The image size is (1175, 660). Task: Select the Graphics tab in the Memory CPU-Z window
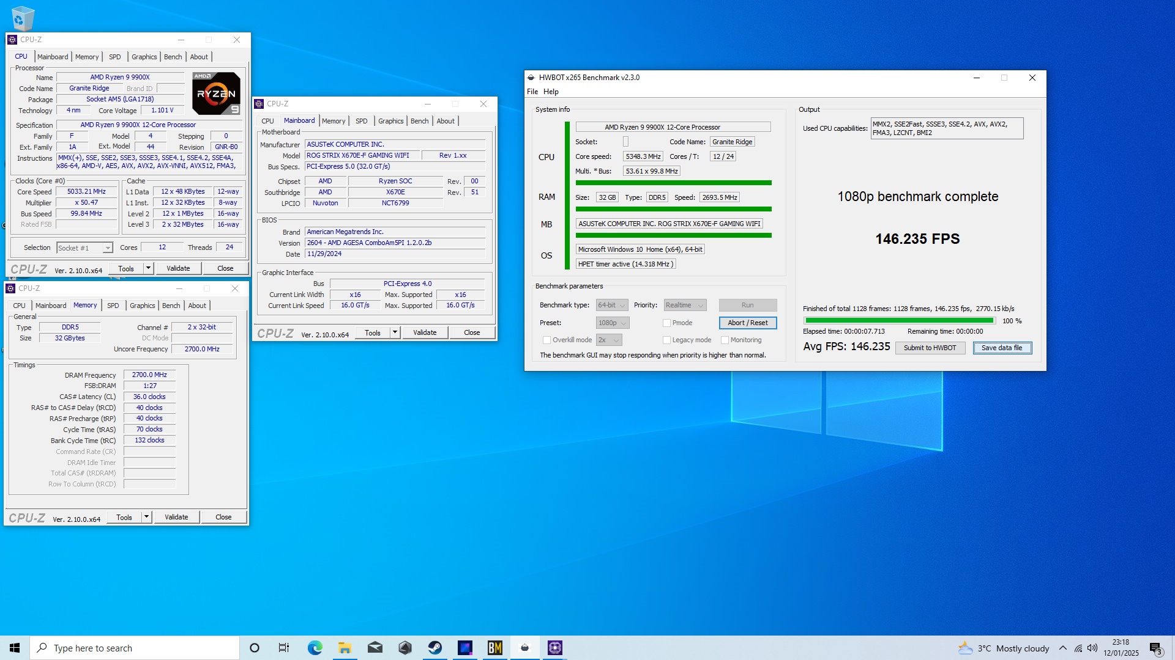(142, 306)
